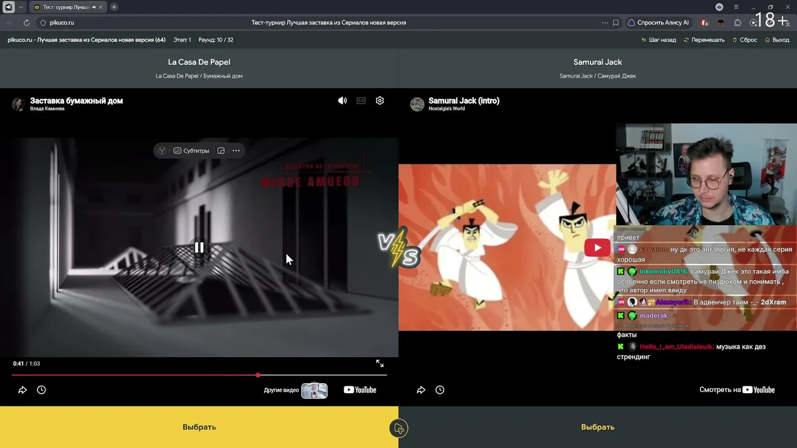
Task: Open the 'Другие видео' thumbnail
Action: pos(314,390)
